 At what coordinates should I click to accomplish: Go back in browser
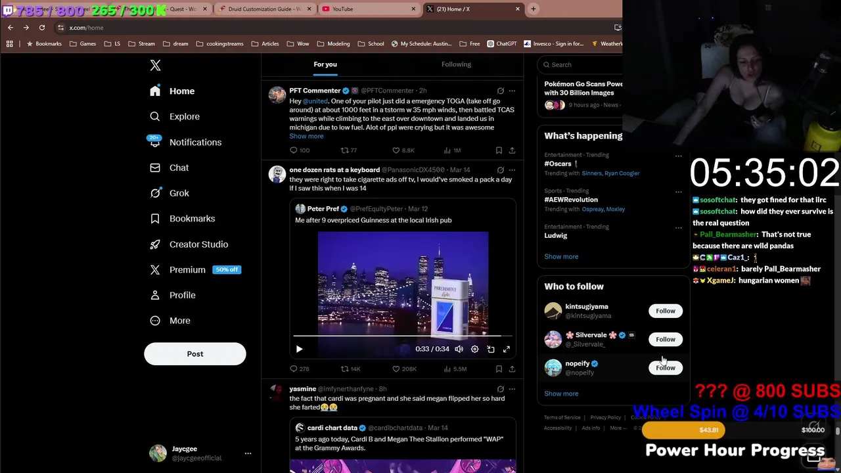11,28
